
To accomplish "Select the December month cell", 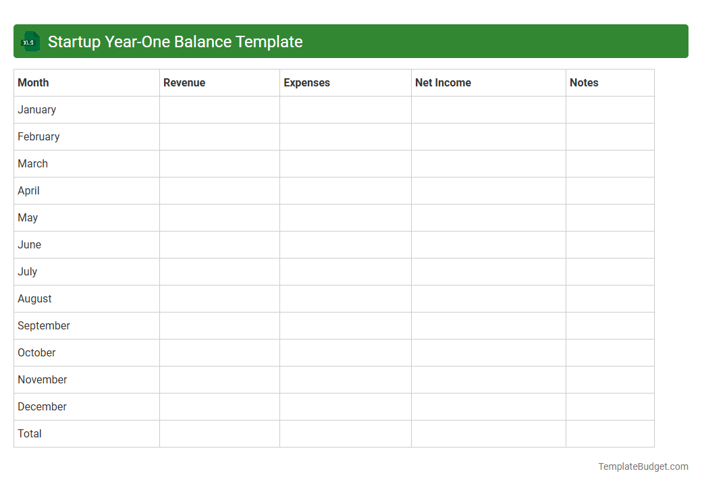I will coord(42,406).
